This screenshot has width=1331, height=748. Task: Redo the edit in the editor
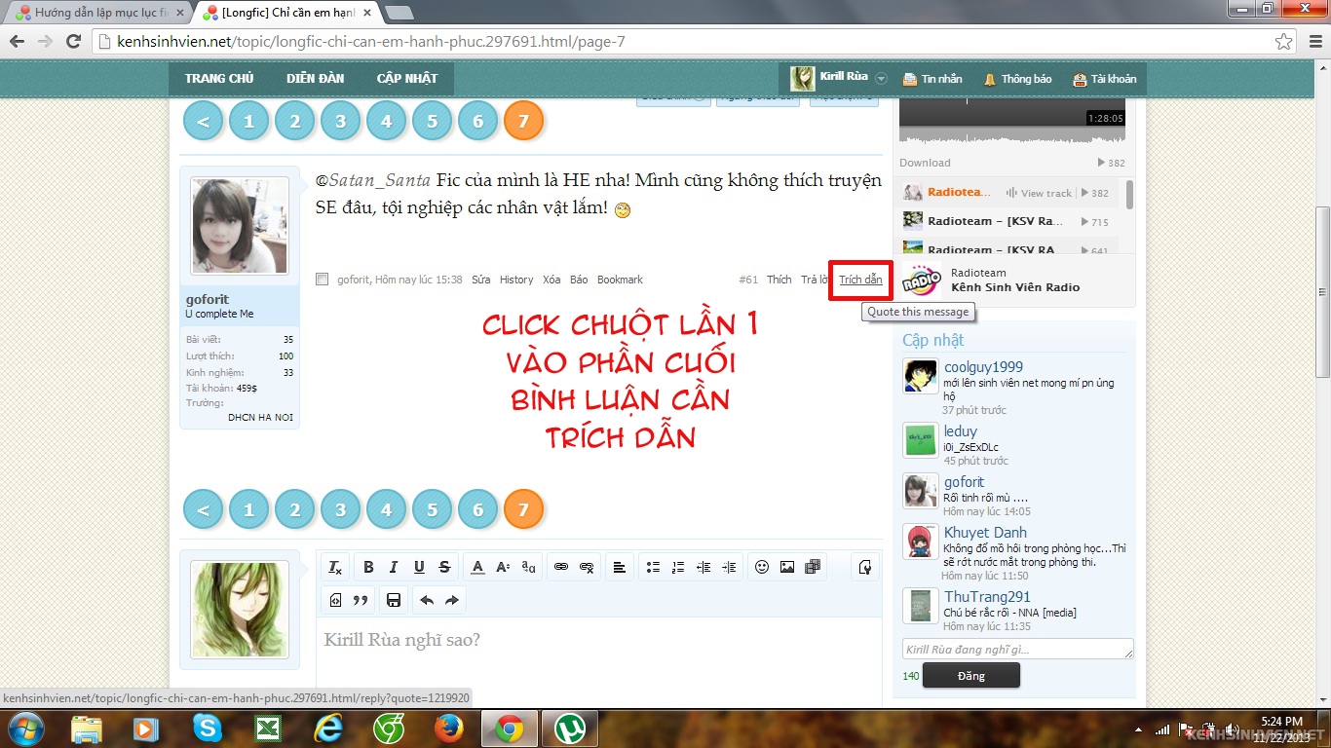click(452, 600)
